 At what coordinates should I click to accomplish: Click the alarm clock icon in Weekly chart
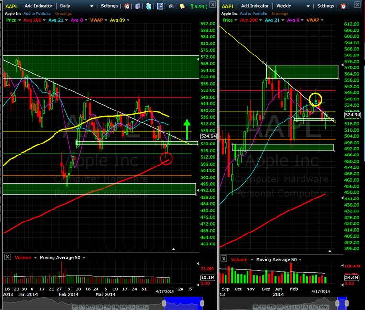[x=343, y=6]
